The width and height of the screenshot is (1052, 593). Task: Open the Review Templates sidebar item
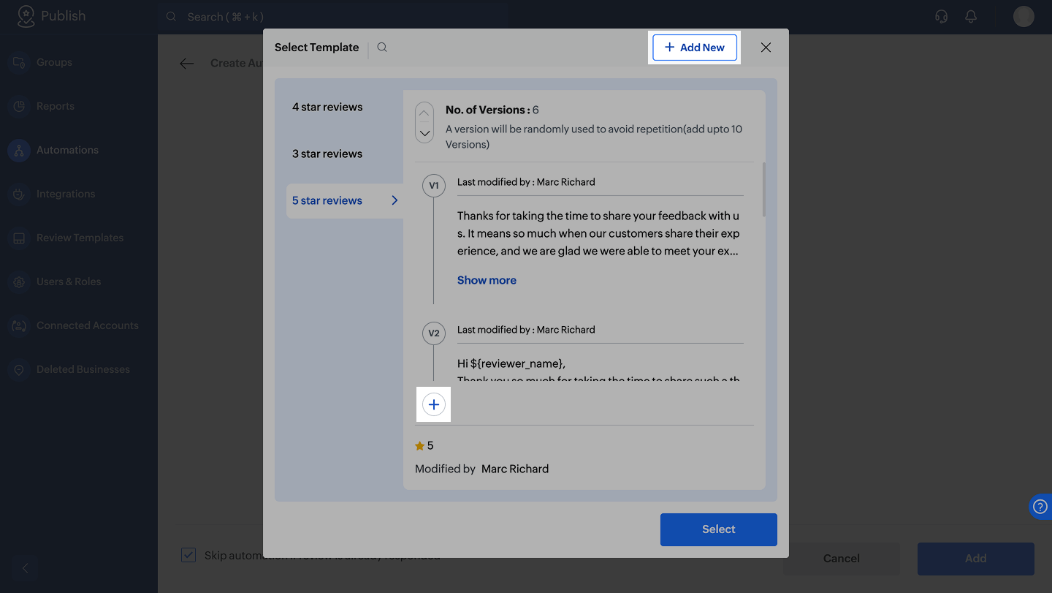pos(80,238)
